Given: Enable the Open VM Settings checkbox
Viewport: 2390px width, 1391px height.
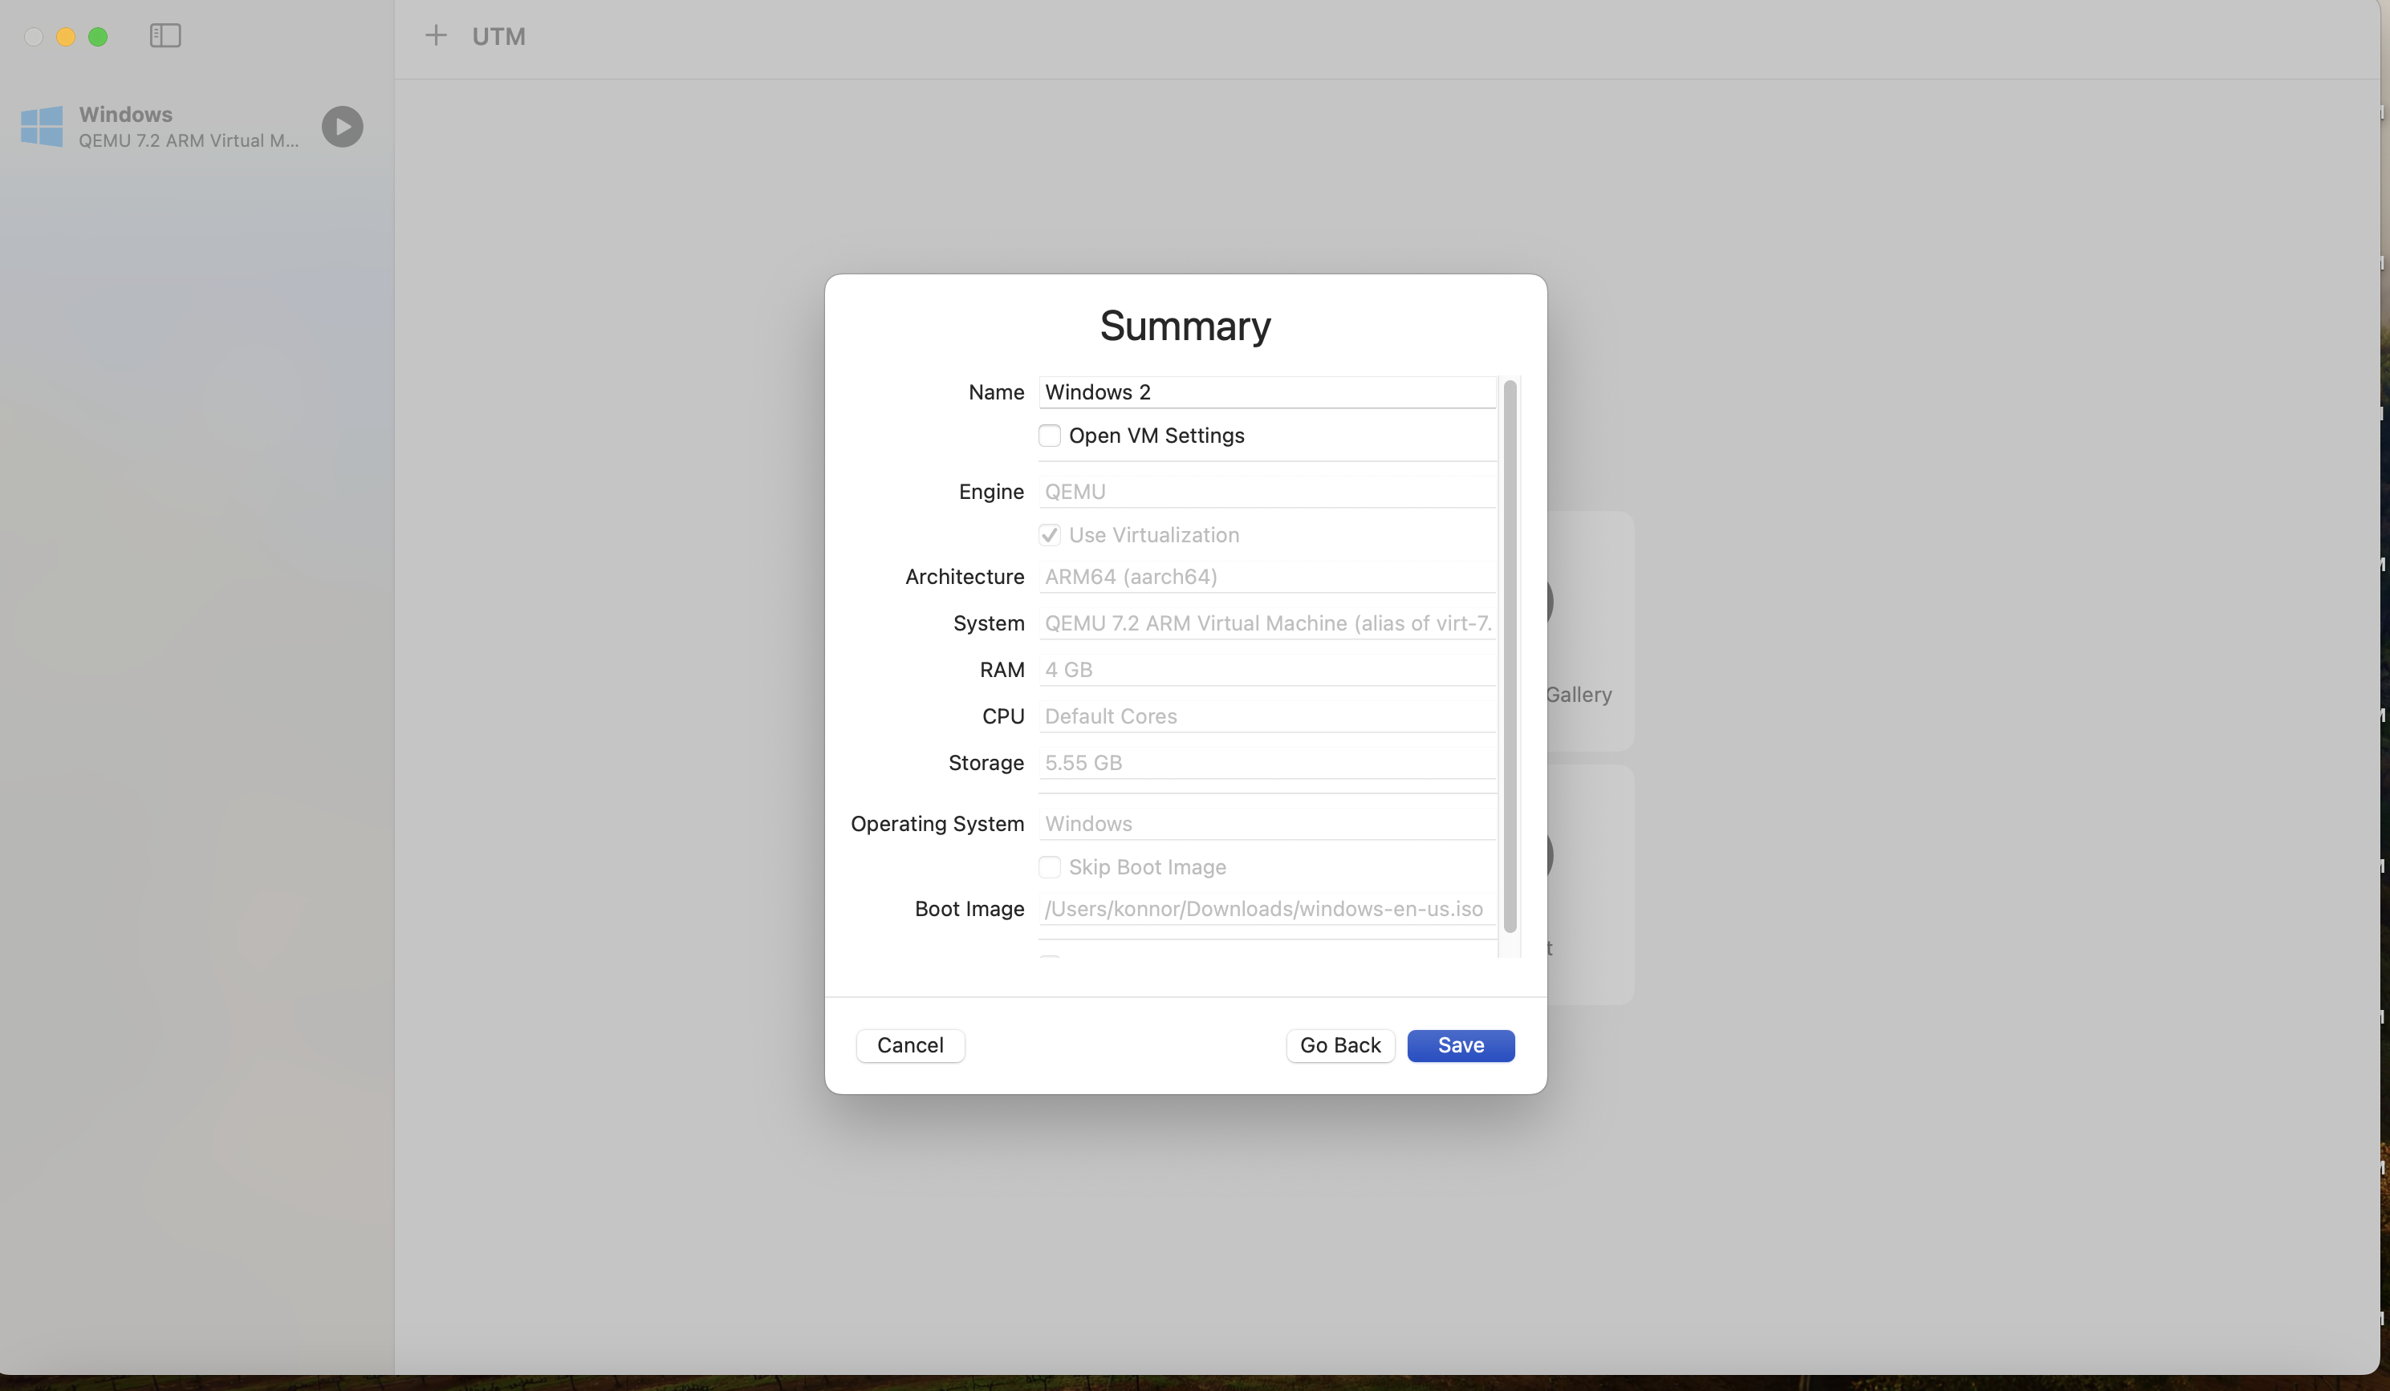Looking at the screenshot, I should (x=1049, y=436).
